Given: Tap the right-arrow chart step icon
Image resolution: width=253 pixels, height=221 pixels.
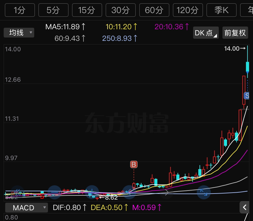Looking at the screenshot, I should pos(167,192).
